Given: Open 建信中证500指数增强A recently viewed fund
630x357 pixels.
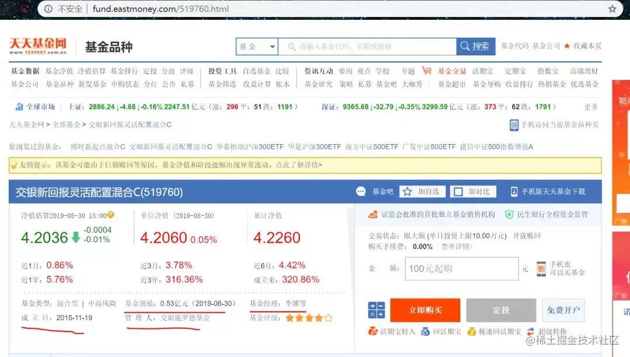Looking at the screenshot, I should click(x=496, y=147).
